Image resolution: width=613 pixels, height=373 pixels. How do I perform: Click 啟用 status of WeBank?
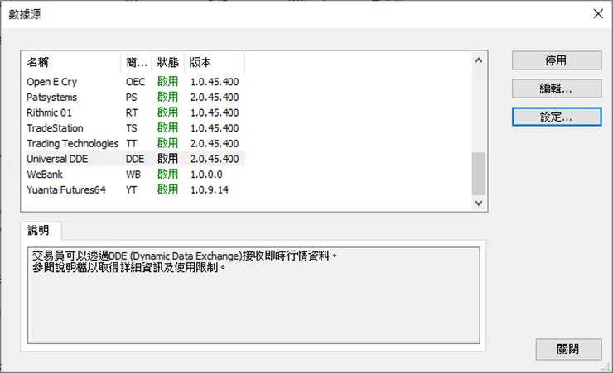pyautogui.click(x=167, y=174)
